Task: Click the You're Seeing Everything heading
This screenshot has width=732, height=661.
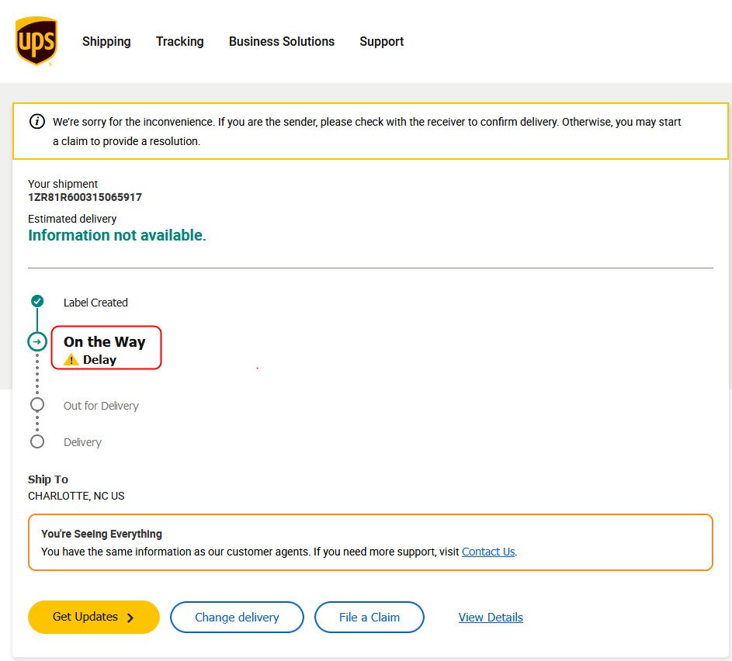Action: [102, 534]
